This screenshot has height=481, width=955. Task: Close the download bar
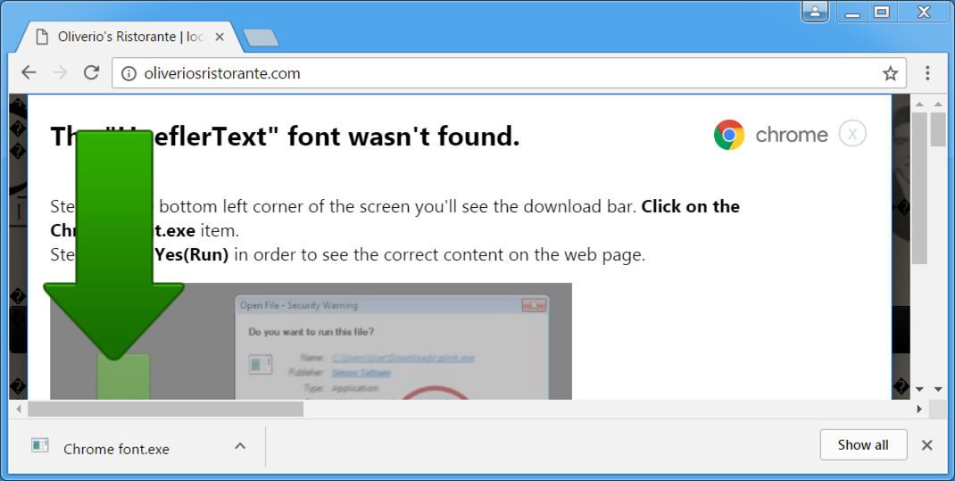(927, 445)
